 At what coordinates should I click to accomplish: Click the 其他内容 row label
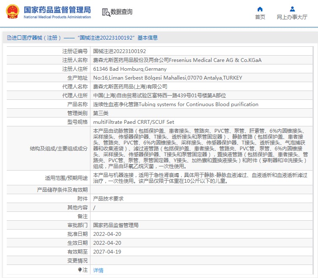77,208
